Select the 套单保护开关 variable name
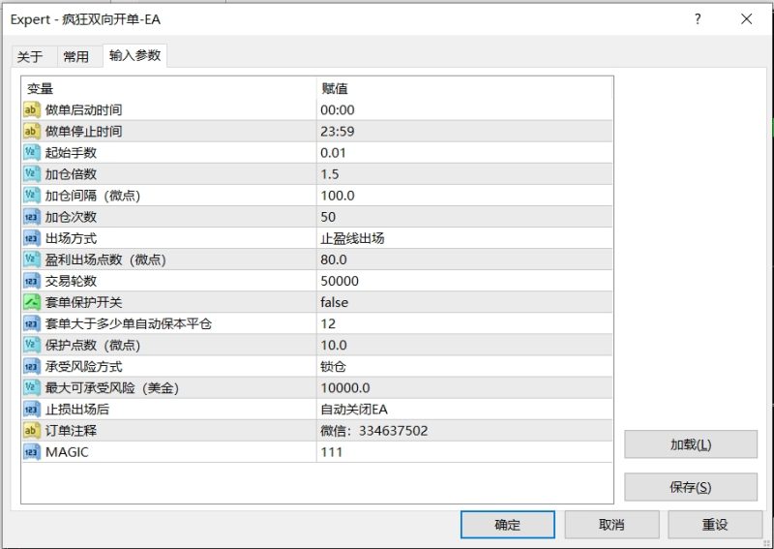The width and height of the screenshot is (774, 549). tap(83, 302)
